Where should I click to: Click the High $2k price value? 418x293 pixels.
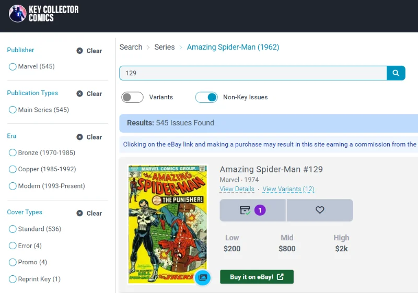[x=342, y=249]
